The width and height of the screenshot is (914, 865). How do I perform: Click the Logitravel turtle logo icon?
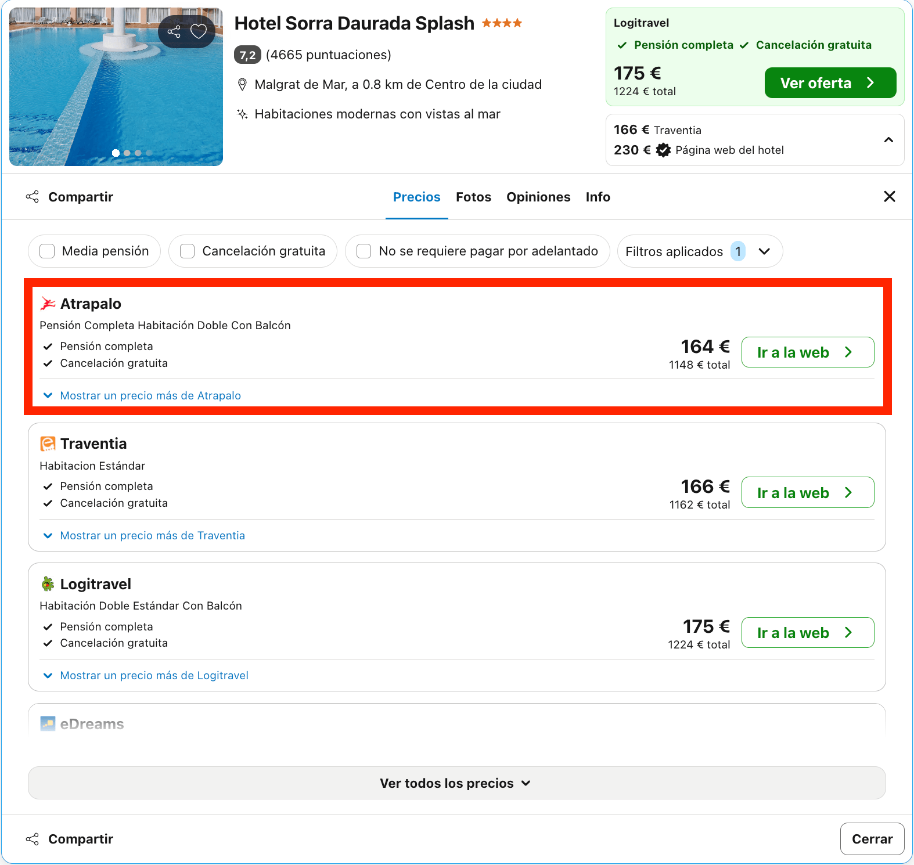[x=48, y=584]
